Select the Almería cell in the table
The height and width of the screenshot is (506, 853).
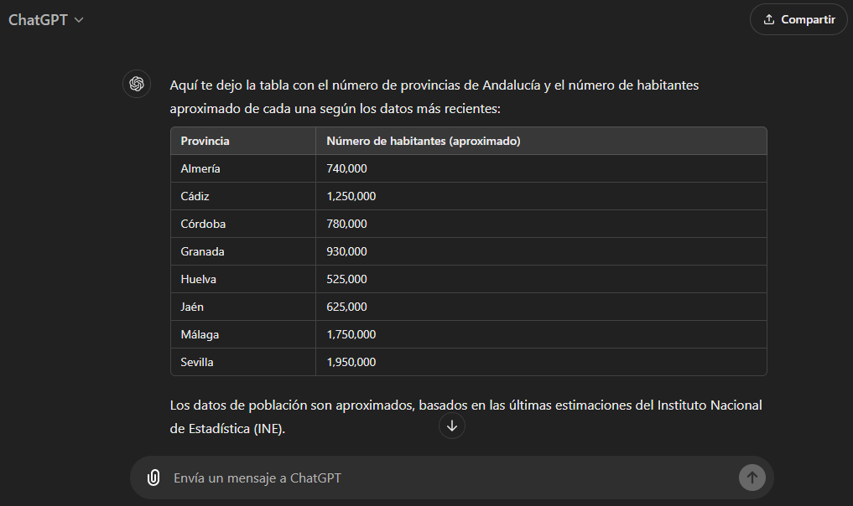coord(200,168)
